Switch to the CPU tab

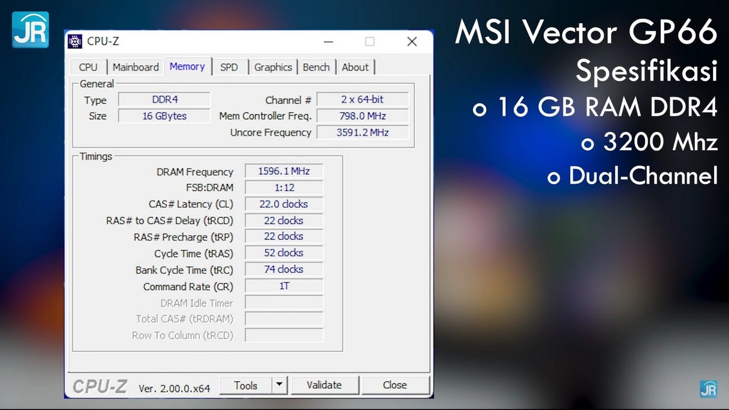88,67
